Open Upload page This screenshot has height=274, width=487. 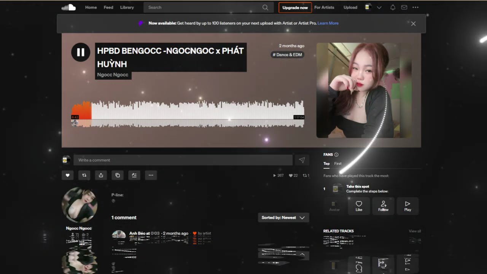(350, 7)
